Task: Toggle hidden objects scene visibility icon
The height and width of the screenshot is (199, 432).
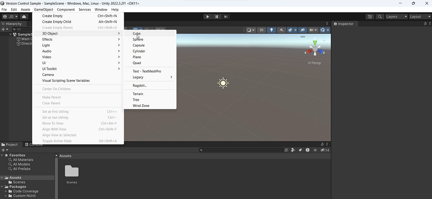Action: (303, 30)
